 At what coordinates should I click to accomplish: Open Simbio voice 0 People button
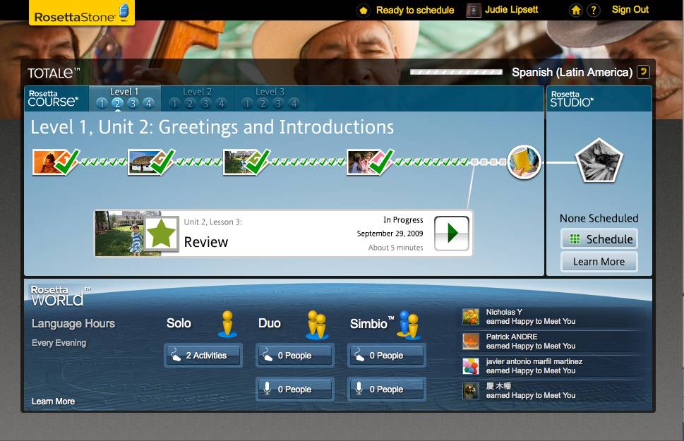coord(386,389)
